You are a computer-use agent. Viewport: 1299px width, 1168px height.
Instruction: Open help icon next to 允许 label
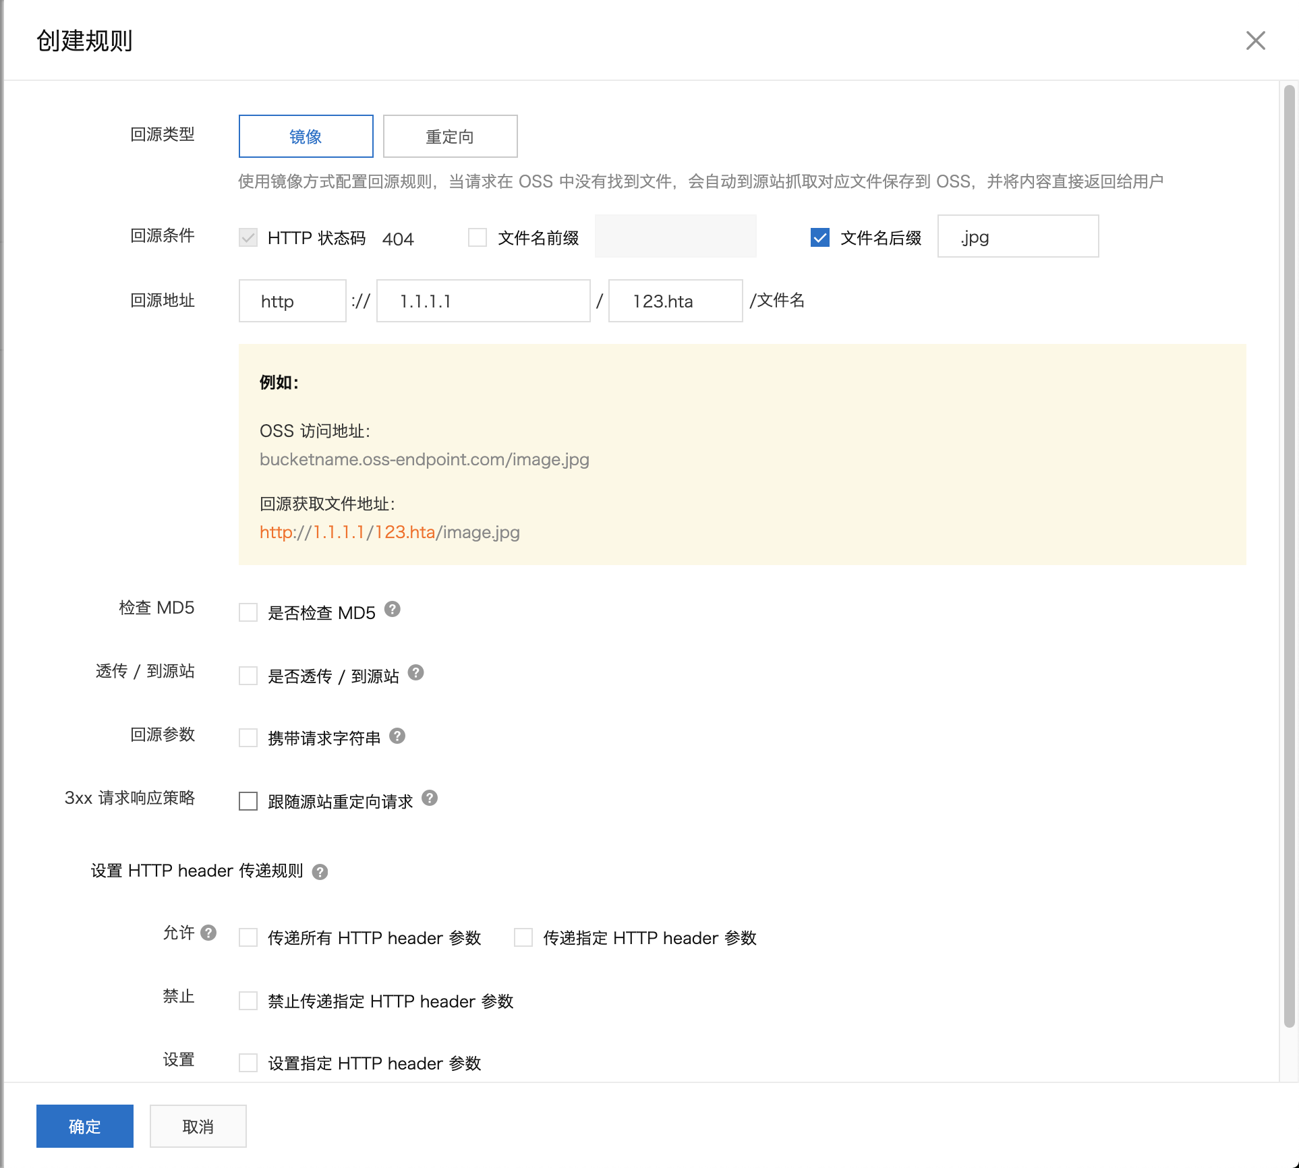[x=209, y=933]
